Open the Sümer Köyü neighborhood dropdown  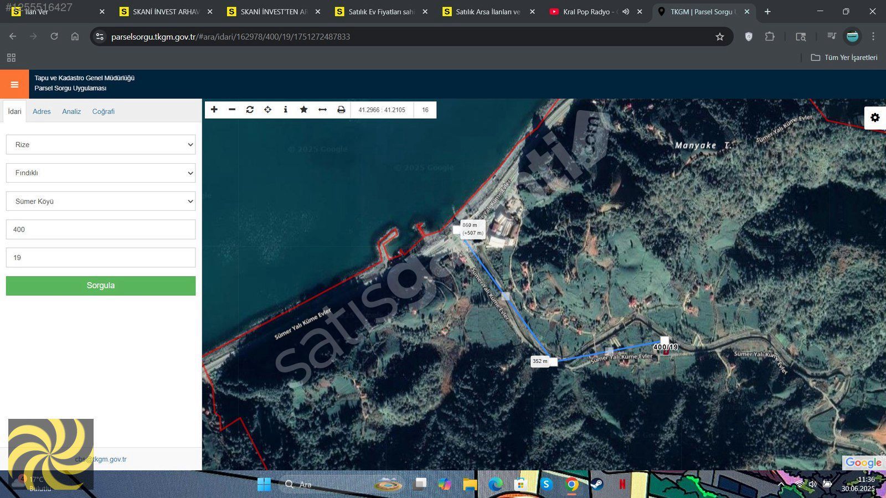pyautogui.click(x=101, y=201)
